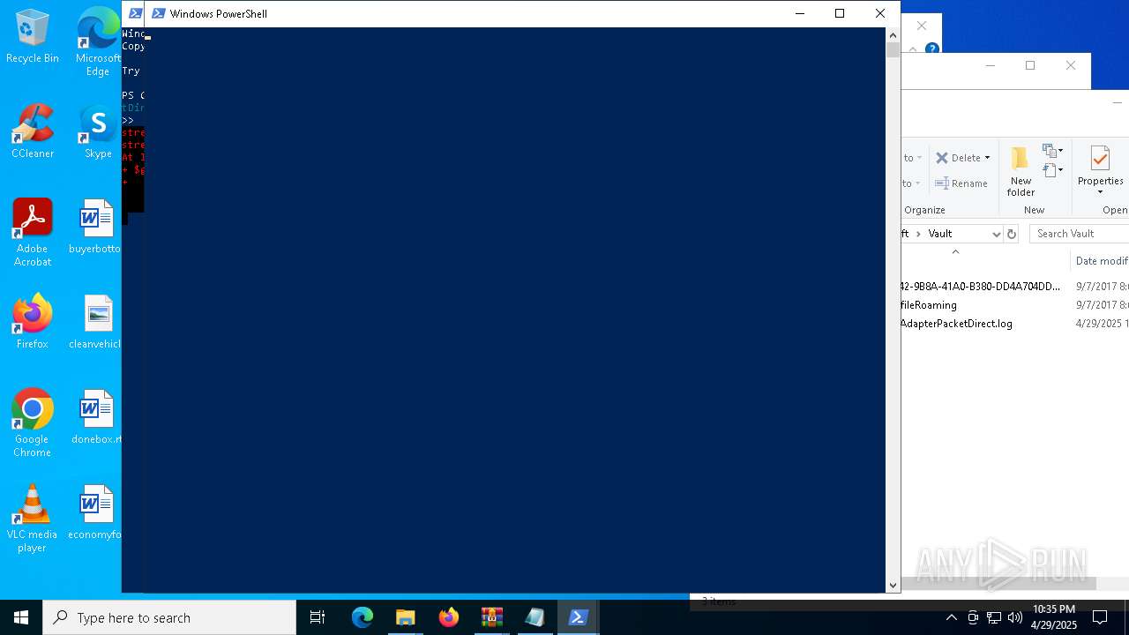Open the PowerShell window system menu icon
The image size is (1129, 635).
point(159,13)
